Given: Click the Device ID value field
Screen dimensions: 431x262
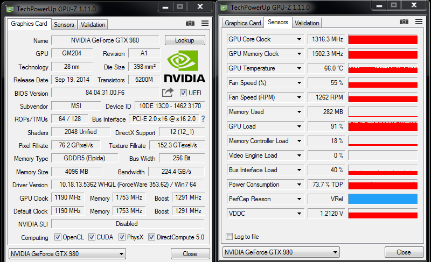Looking at the screenshot, I should [x=170, y=106].
